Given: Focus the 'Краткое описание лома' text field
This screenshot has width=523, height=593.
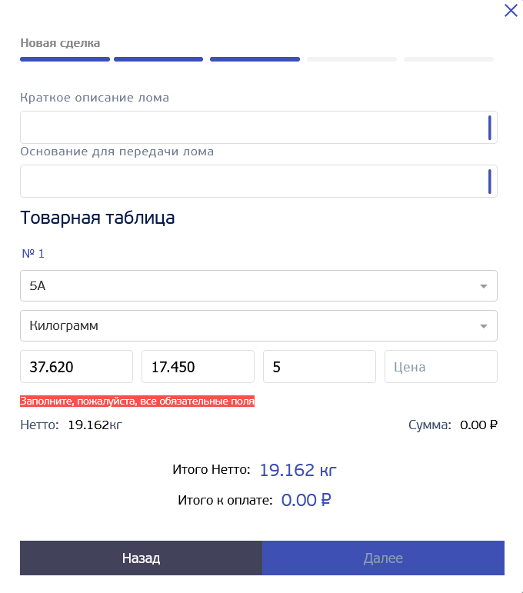Looking at the screenshot, I should point(254,127).
